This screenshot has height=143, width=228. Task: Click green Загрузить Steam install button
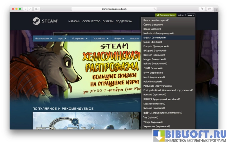166,15
